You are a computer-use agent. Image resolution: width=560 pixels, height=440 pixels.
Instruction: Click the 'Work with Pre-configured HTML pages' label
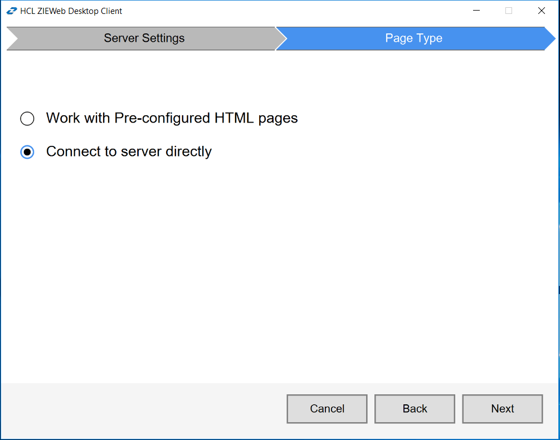(173, 118)
